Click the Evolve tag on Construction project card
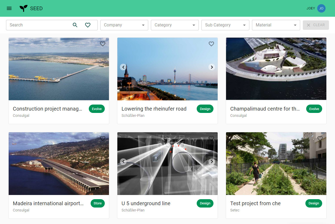Viewport: 335px width, 224px height. [97, 109]
